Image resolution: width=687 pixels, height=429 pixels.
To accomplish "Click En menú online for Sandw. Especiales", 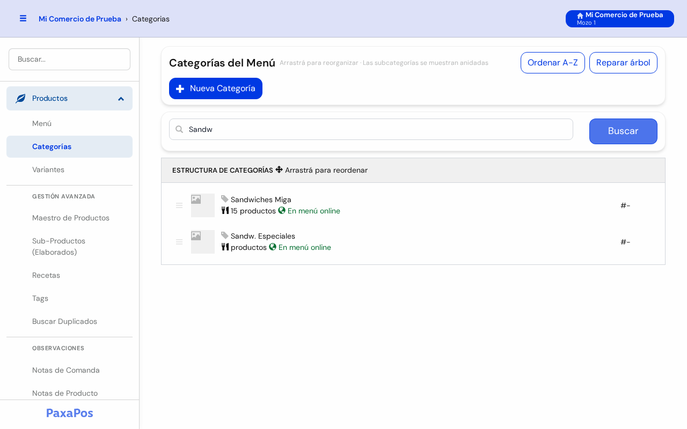I will click(x=305, y=247).
